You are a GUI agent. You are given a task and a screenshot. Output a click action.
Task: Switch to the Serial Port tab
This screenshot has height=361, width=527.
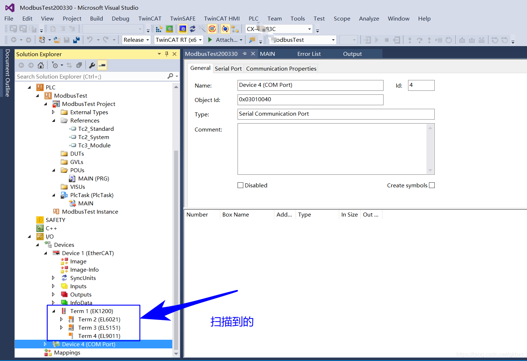point(228,68)
